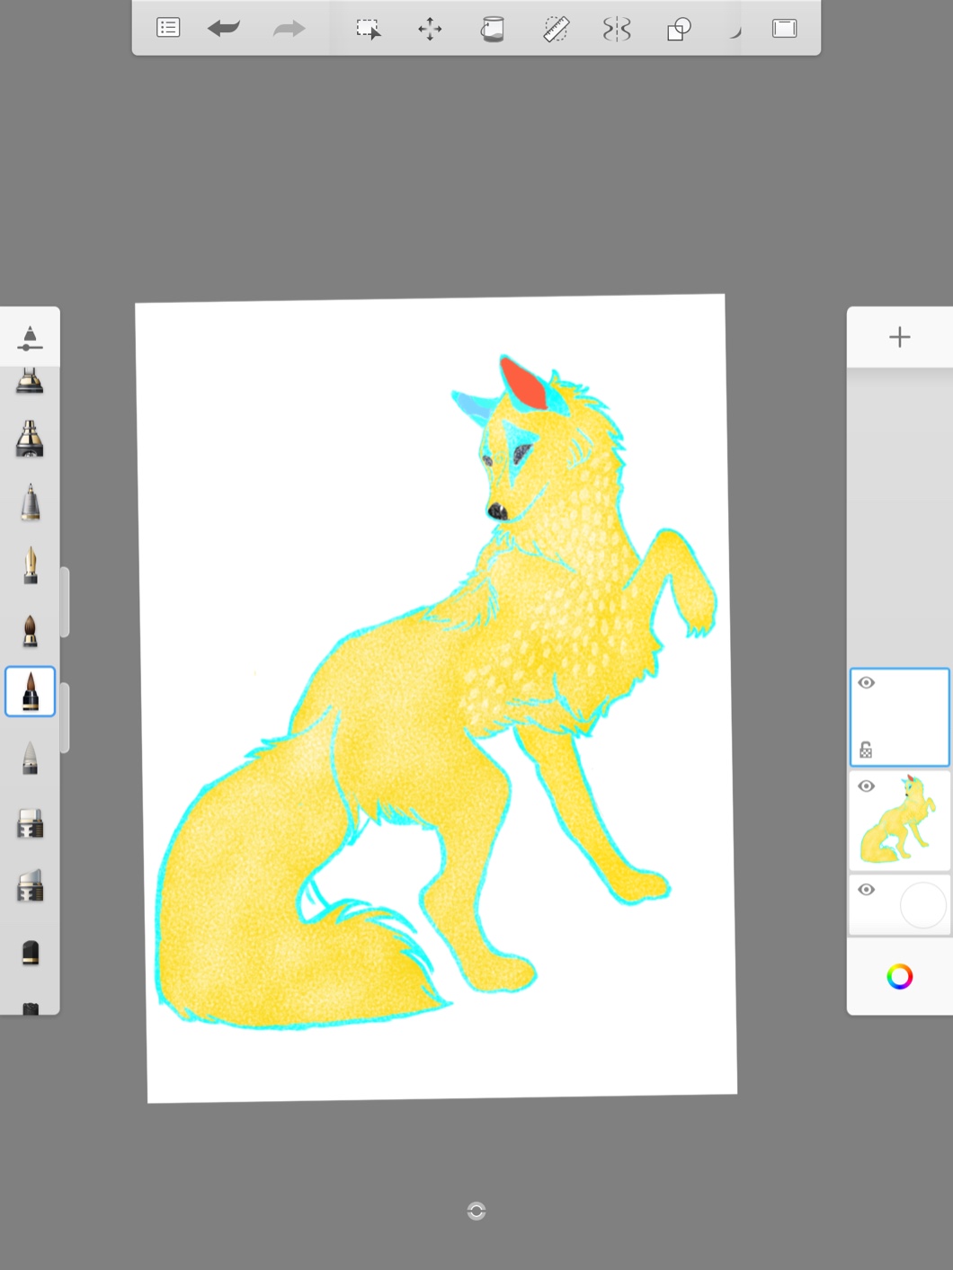Toggle transparency lock on the top layer

[x=866, y=750]
